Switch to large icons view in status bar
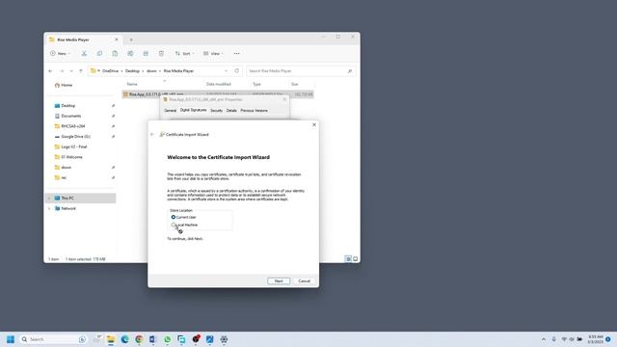 [x=356, y=259]
